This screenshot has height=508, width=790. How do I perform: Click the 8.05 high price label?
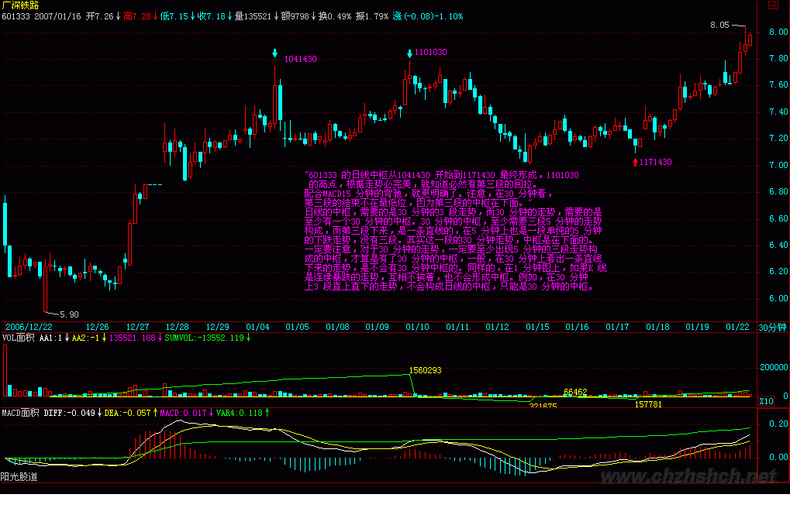coord(719,26)
